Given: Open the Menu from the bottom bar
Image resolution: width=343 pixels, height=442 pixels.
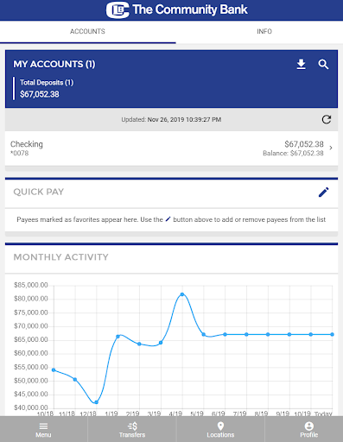Looking at the screenshot, I should tap(43, 430).
